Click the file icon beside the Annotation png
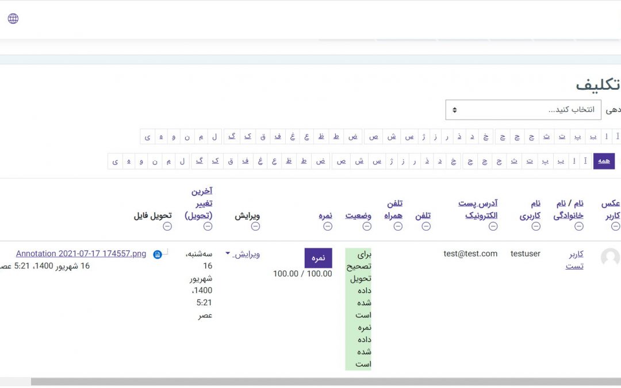Viewport: 621px width, 388px height. pyautogui.click(x=158, y=254)
